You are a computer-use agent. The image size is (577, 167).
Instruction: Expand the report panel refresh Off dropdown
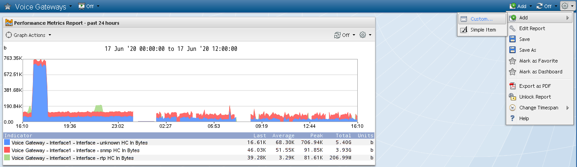point(354,35)
